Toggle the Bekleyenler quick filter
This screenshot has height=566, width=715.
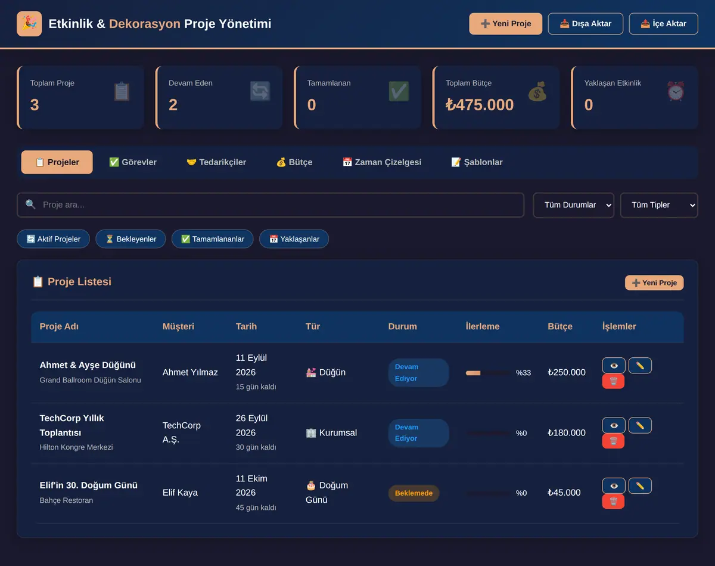pos(130,239)
